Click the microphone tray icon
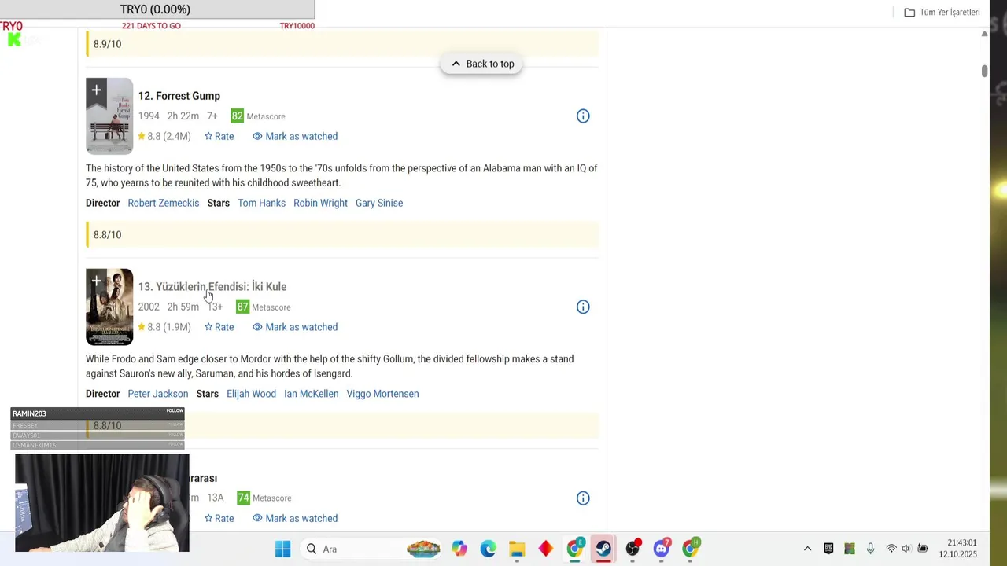The image size is (1007, 566). click(870, 549)
